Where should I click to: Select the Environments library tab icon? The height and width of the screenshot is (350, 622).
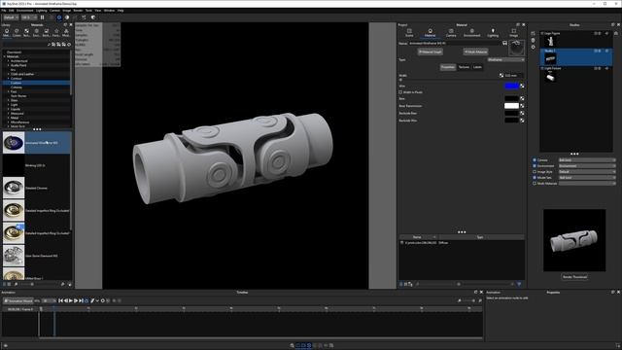(x=36, y=32)
